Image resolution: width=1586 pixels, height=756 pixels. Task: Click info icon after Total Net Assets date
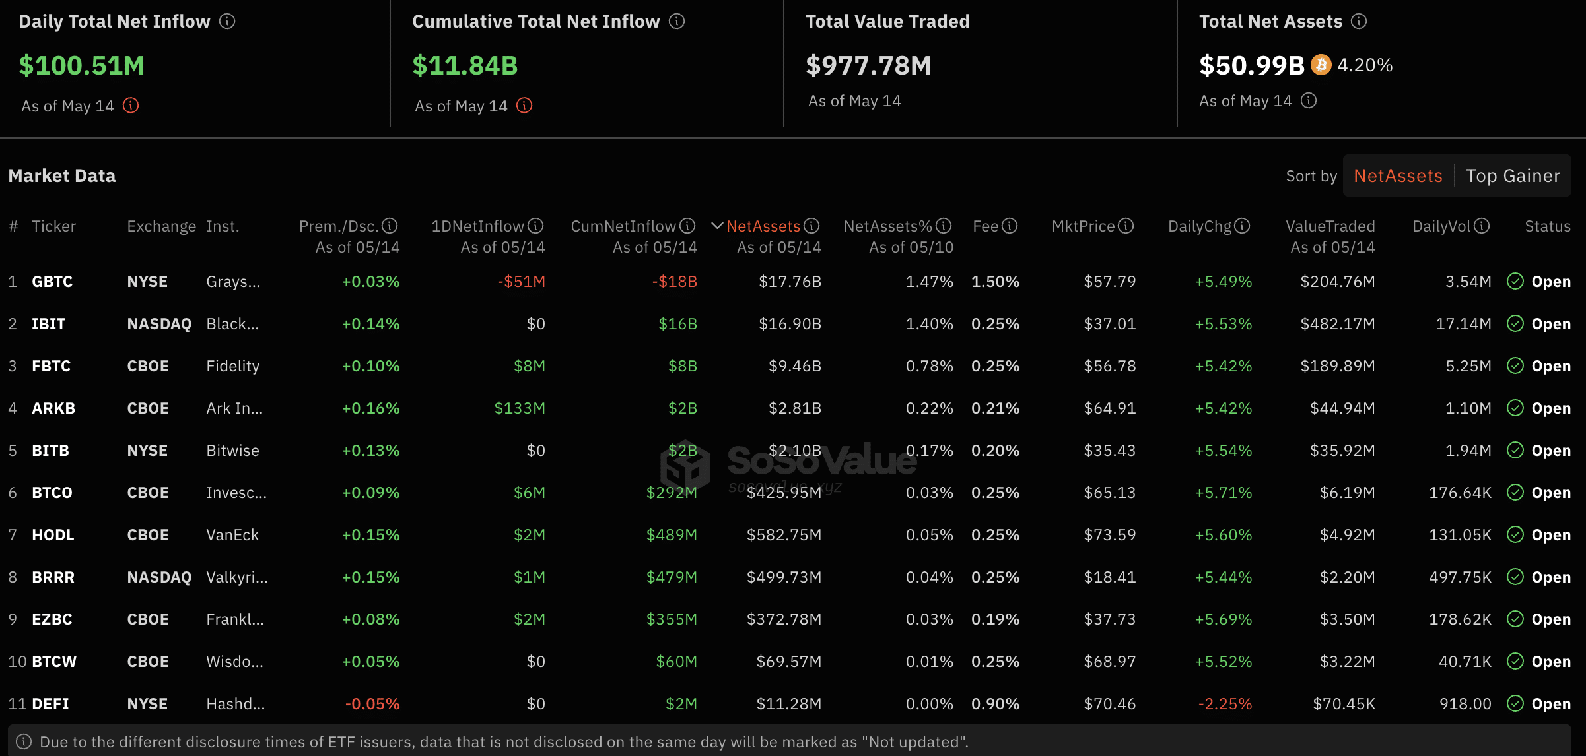coord(1309,100)
